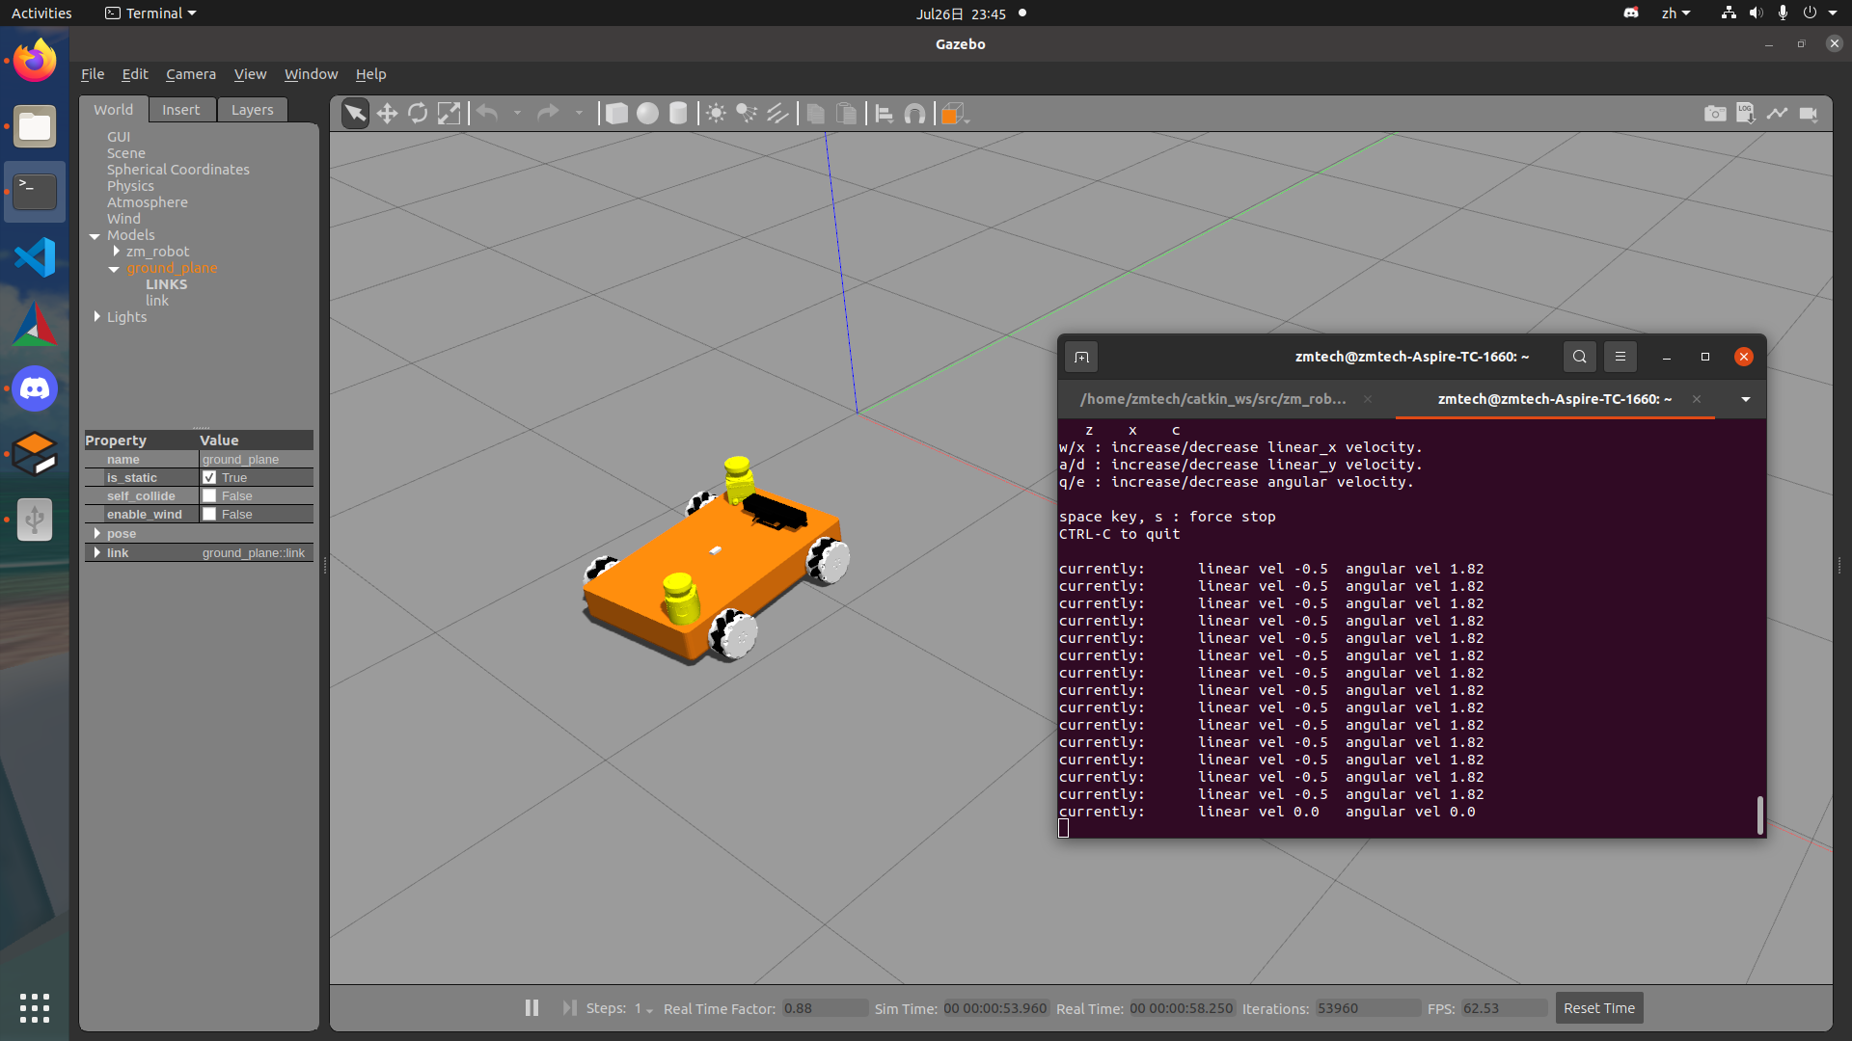The height and width of the screenshot is (1041, 1852).
Task: Activate the scale mode tool
Action: tap(449, 114)
